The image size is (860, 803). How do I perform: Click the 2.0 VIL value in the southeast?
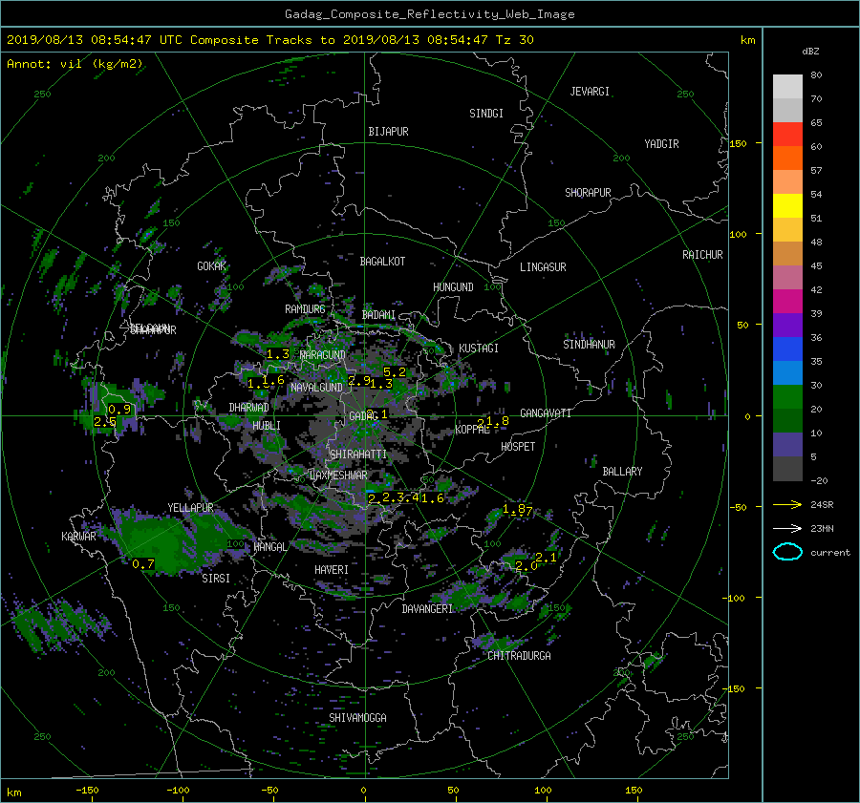coord(526,566)
